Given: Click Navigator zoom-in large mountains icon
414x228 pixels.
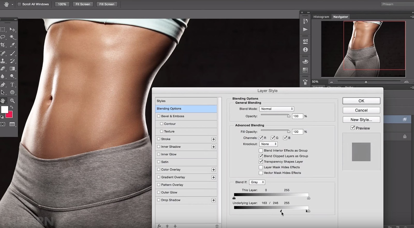Looking at the screenshot, I should 406,82.
